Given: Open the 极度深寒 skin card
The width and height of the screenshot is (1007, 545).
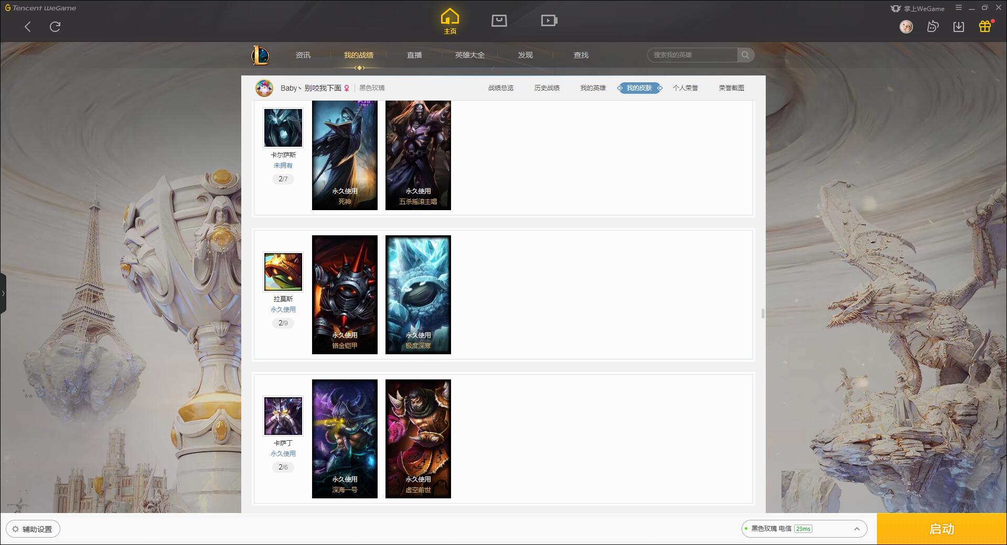Looking at the screenshot, I should click(418, 295).
